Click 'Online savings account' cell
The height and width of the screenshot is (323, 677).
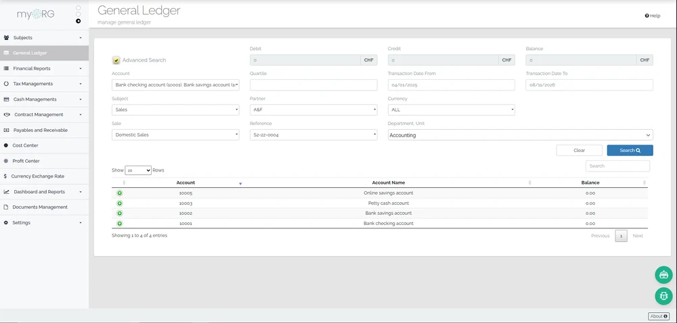click(x=388, y=193)
